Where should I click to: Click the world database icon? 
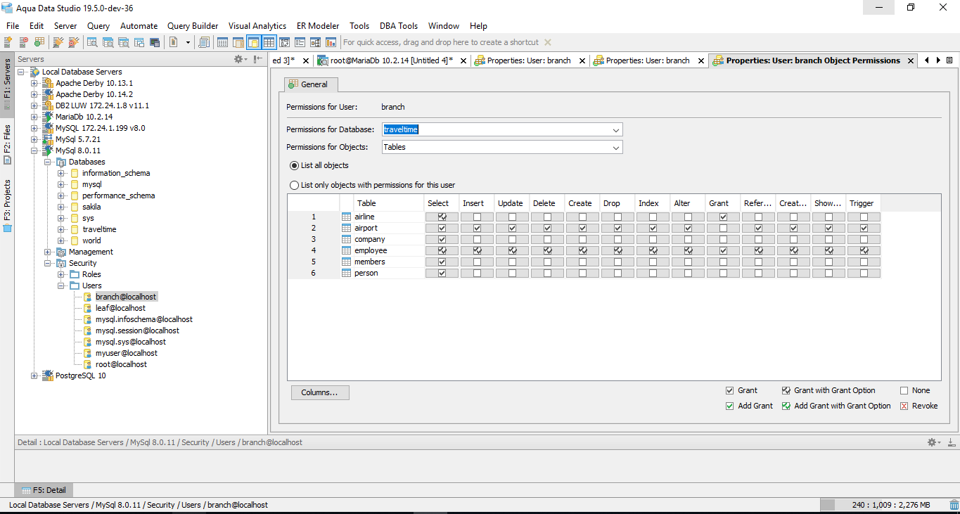point(74,240)
